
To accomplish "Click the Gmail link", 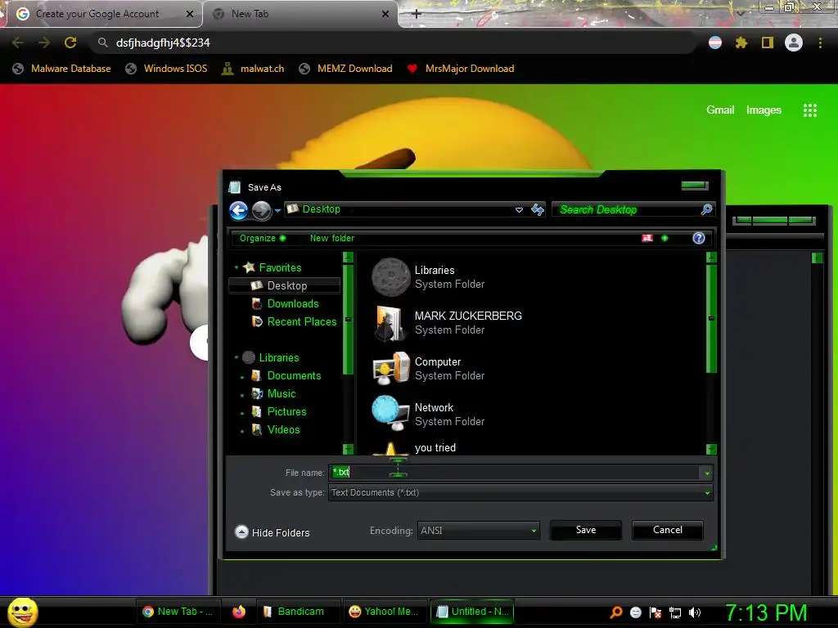I will coord(720,110).
